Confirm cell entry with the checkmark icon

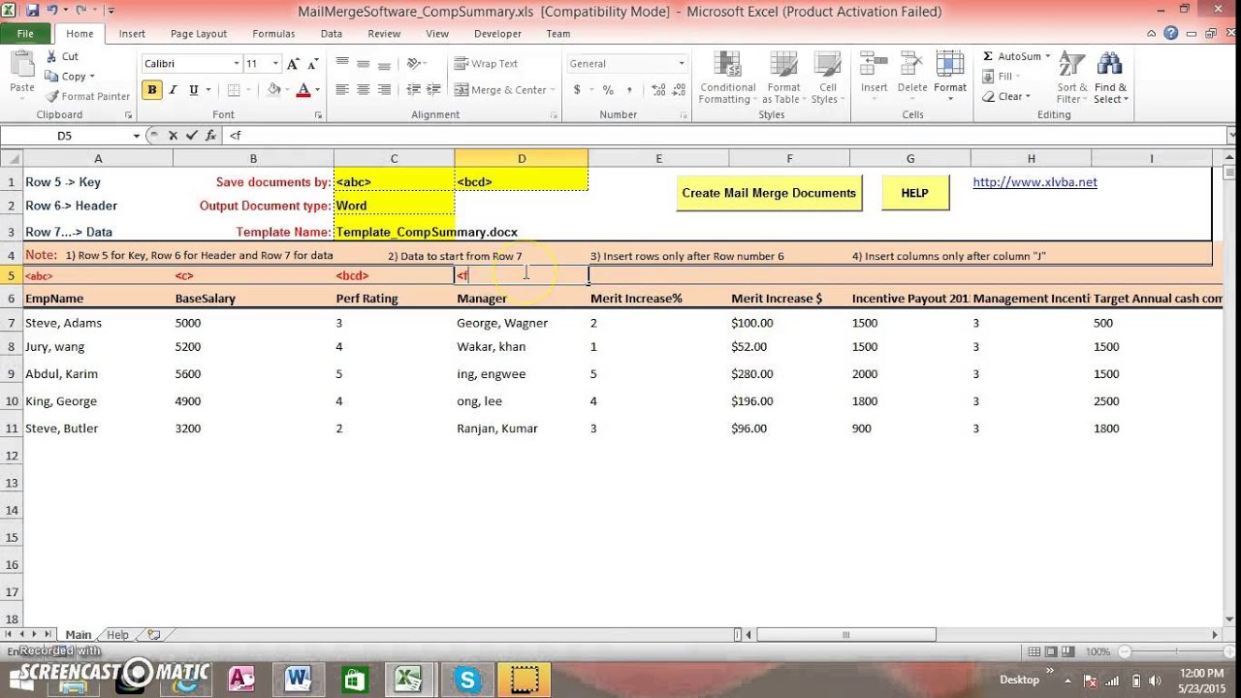pyautogui.click(x=191, y=136)
